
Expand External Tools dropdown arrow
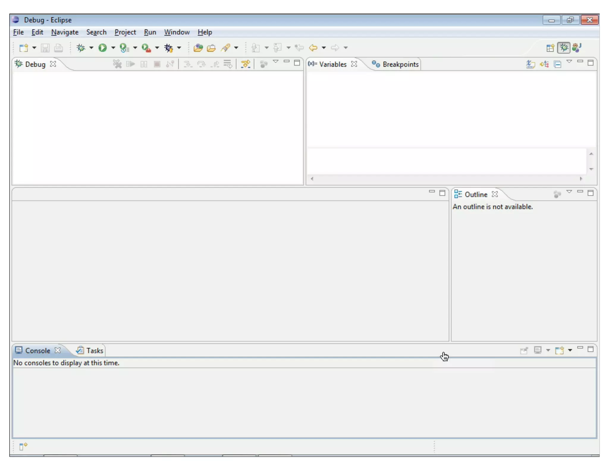pos(157,48)
